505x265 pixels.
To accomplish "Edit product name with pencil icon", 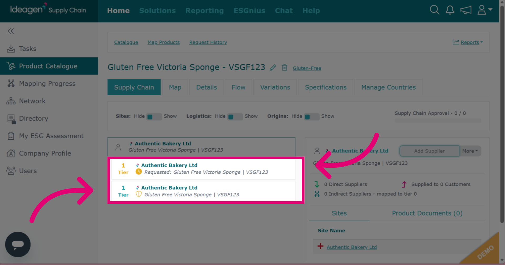I will [273, 68].
